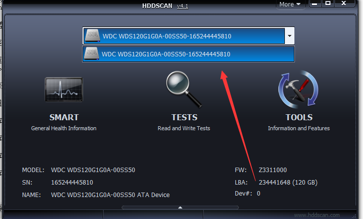Click the SN: label
This screenshot has width=363, height=219.
pos(27,183)
